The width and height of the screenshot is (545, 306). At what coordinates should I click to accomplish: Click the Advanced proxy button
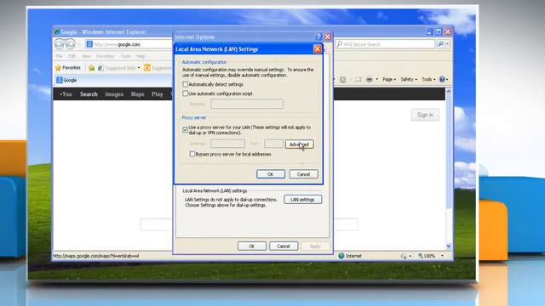[299, 144]
